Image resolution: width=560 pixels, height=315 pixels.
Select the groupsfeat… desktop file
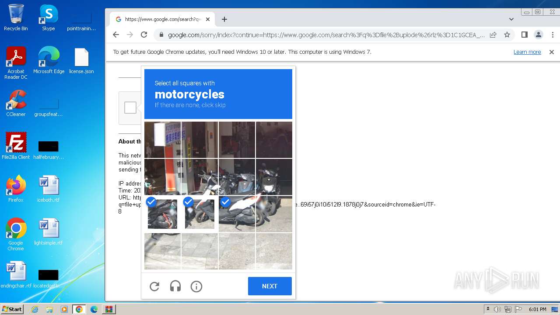pos(49,108)
